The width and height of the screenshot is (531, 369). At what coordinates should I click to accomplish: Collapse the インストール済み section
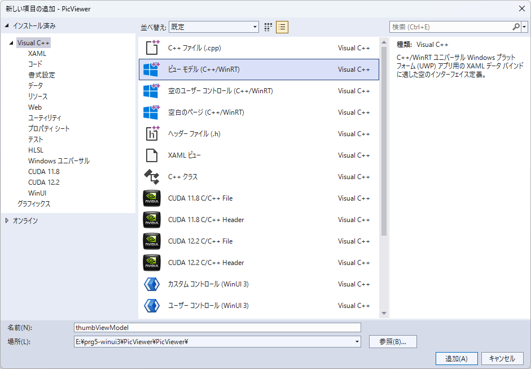(x=6, y=25)
